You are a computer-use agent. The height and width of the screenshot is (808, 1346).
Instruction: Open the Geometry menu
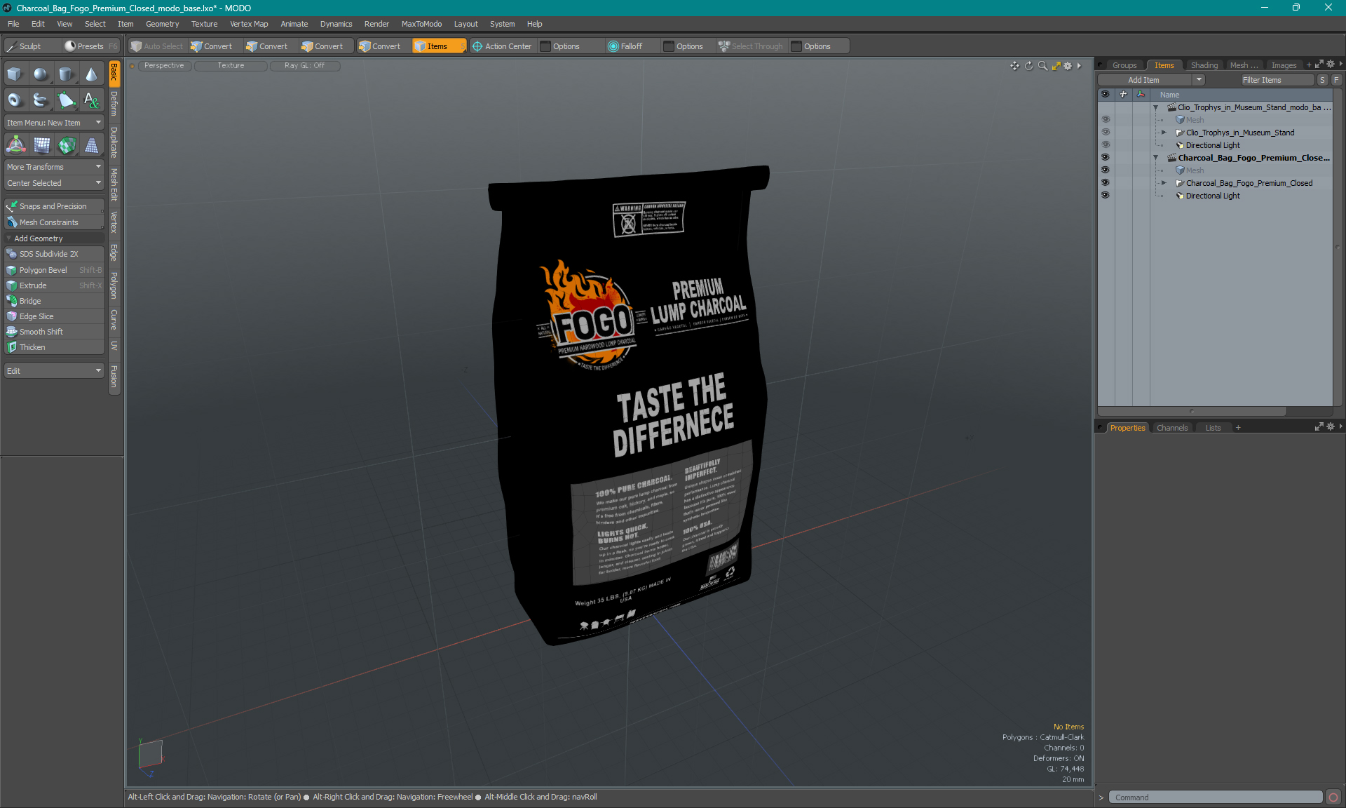pos(162,24)
